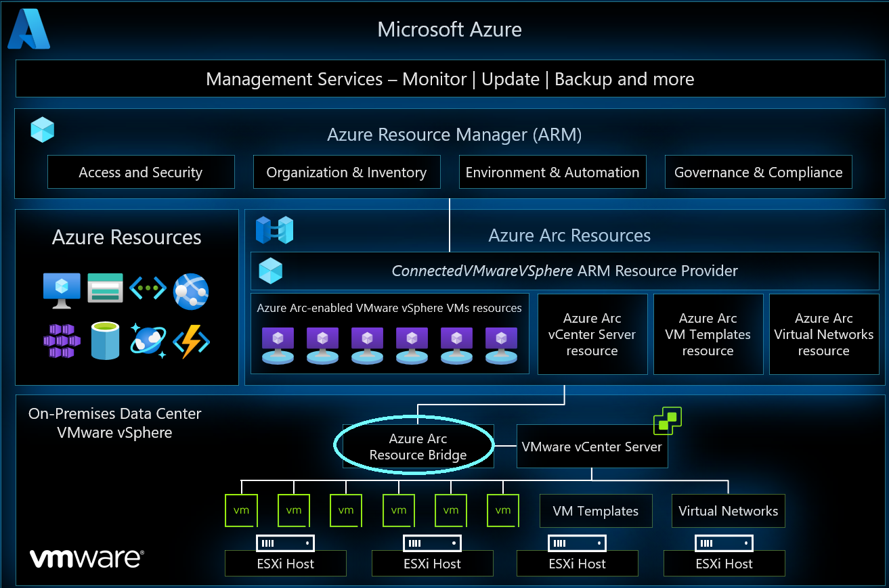This screenshot has width=889, height=588.
Task: Select the Governance & Compliance box
Action: point(758,172)
